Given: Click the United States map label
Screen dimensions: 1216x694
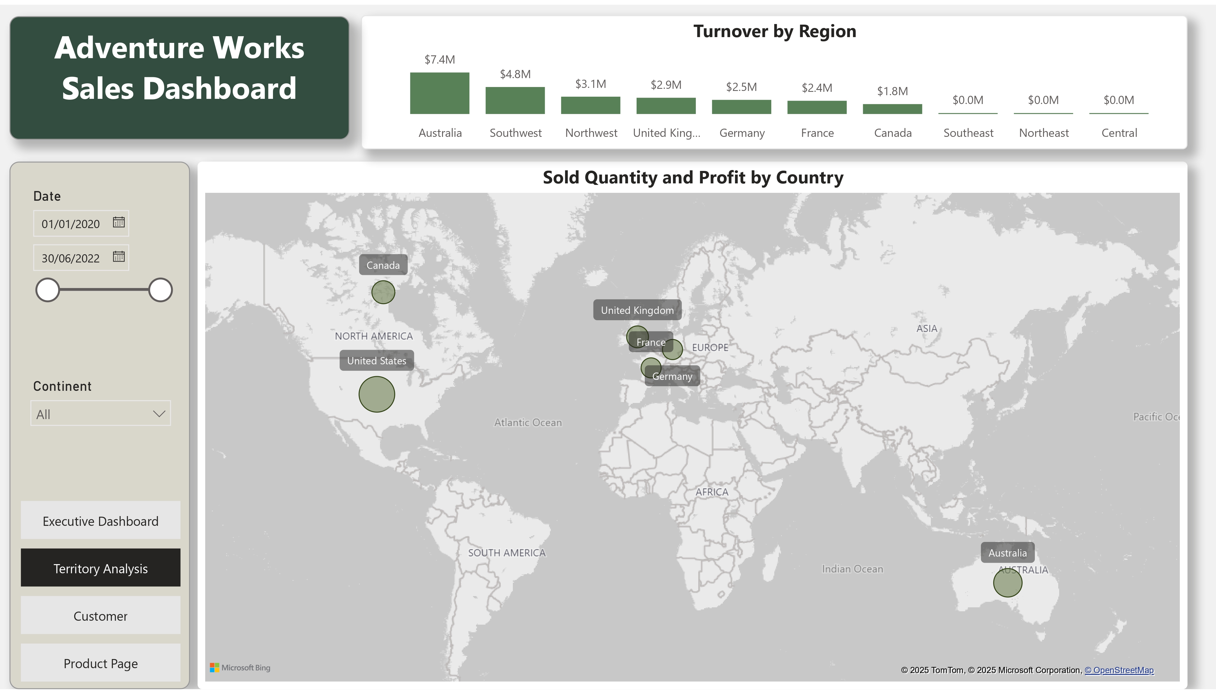Looking at the screenshot, I should pyautogui.click(x=377, y=361).
